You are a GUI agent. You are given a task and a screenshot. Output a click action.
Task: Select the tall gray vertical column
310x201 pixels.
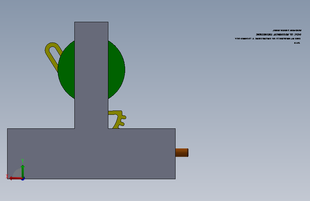91,75
